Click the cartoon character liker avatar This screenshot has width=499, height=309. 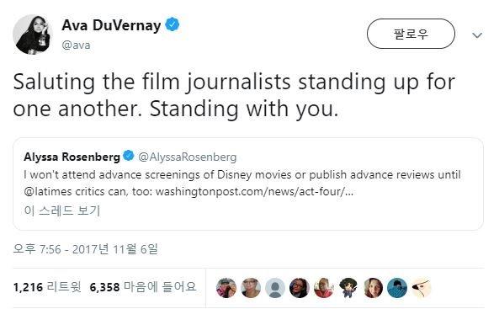click(x=348, y=288)
